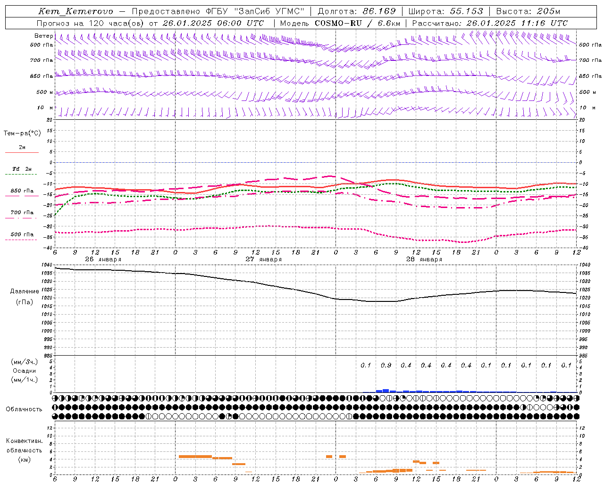Click the date label 27 января
Viewport: 604px width, 483px height.
(263, 259)
